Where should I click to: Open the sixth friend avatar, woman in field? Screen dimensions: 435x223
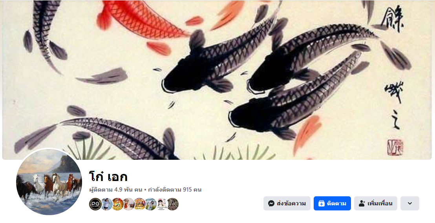pyautogui.click(x=151, y=204)
